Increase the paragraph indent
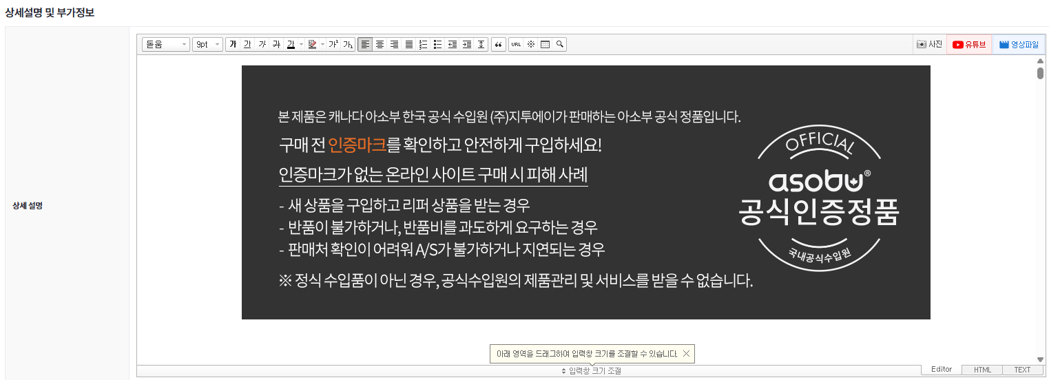This screenshot has width=1049, height=380. pos(466,44)
